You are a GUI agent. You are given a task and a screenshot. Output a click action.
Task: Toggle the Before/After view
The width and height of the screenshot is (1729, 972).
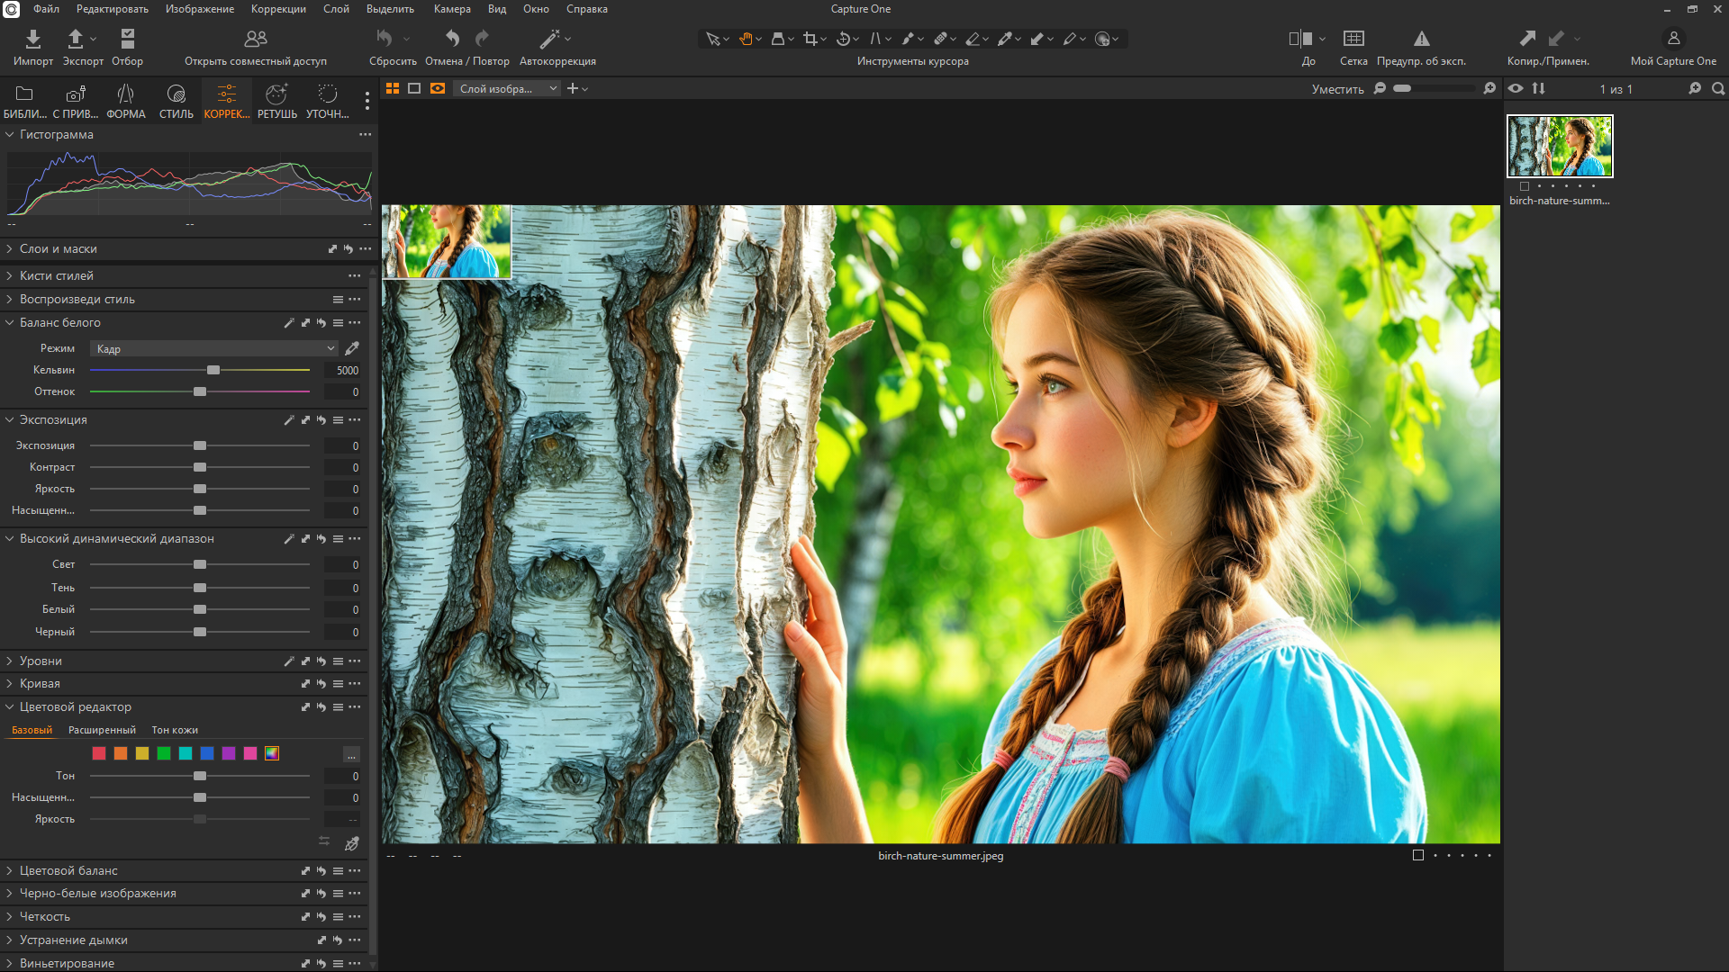click(x=1299, y=39)
